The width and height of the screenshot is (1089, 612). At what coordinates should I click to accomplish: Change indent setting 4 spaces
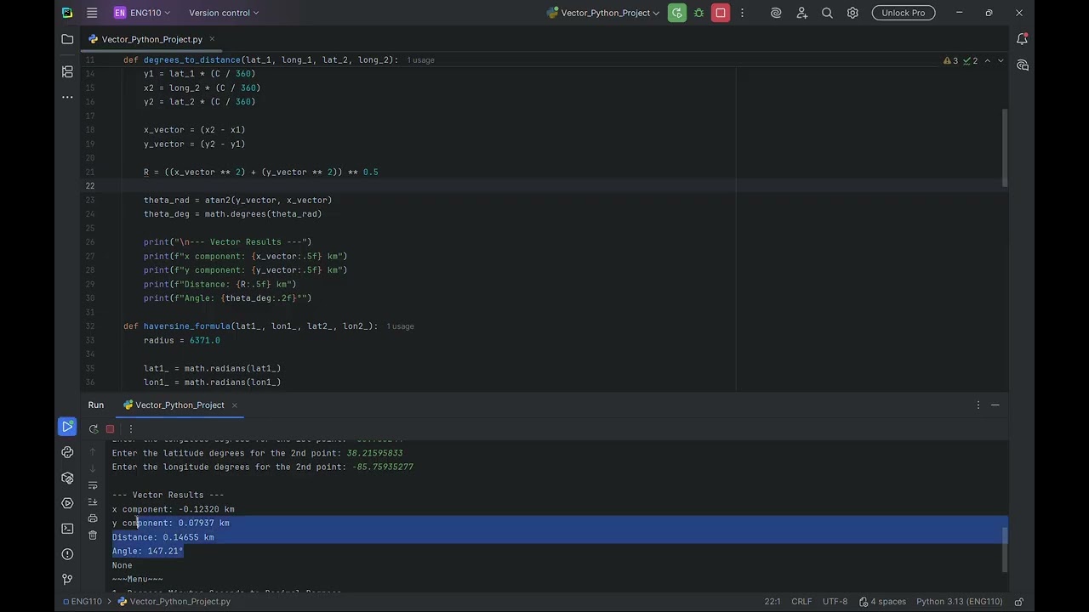(882, 602)
